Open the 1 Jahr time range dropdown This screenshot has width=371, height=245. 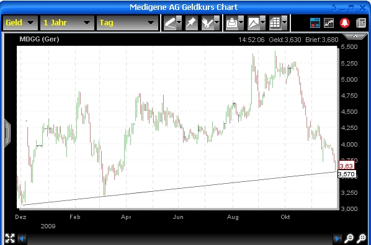(x=67, y=23)
